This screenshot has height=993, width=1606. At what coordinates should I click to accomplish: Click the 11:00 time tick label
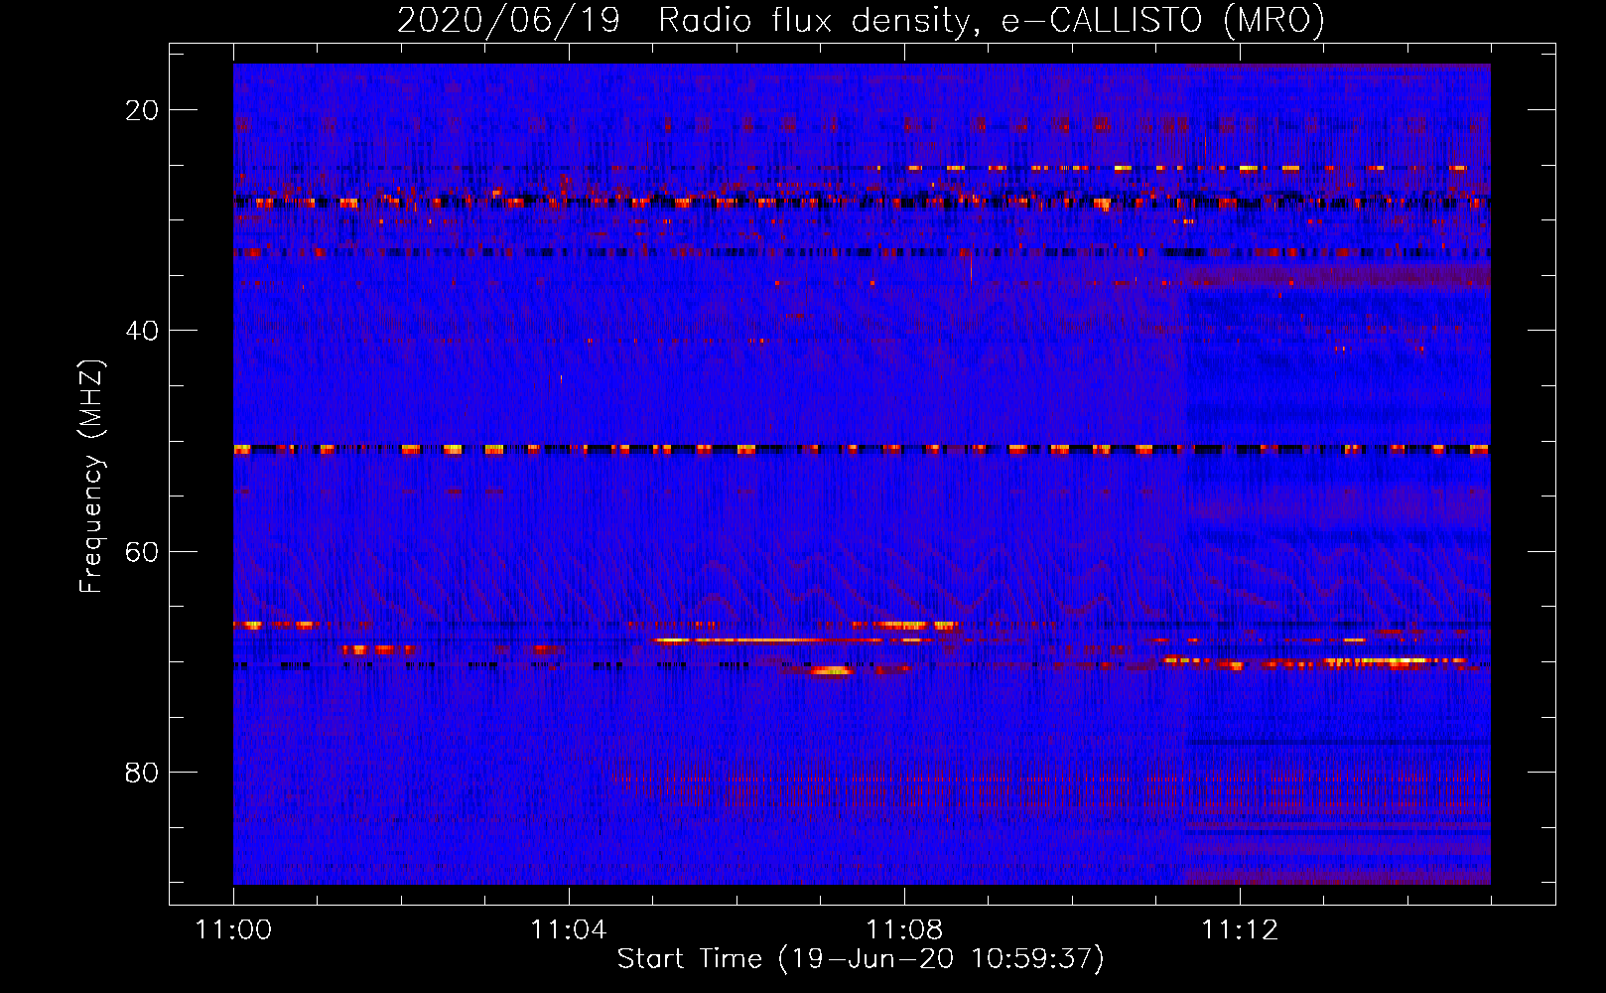[x=233, y=929]
